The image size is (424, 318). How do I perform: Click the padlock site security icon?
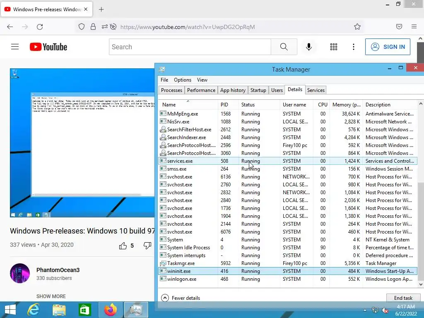click(x=93, y=26)
